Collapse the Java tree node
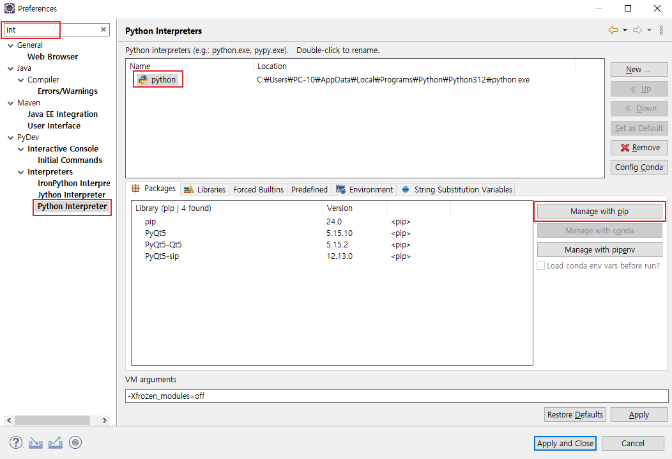 [x=11, y=68]
